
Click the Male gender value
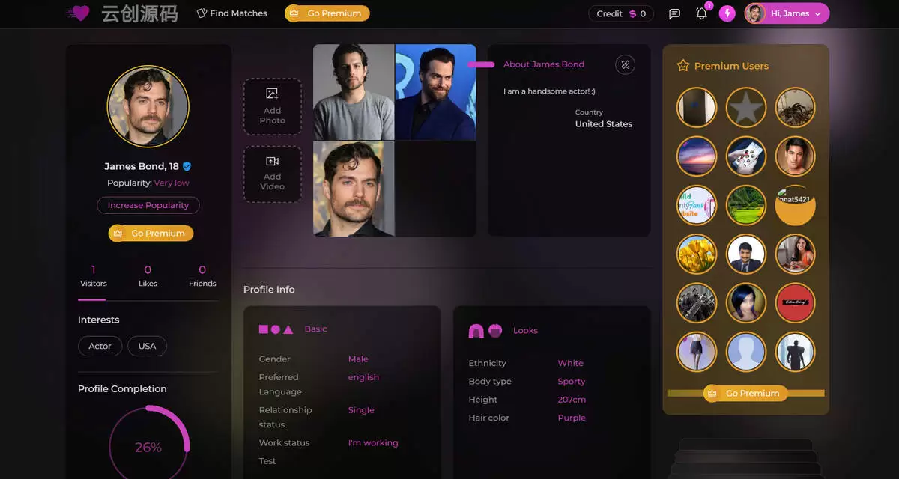[358, 359]
